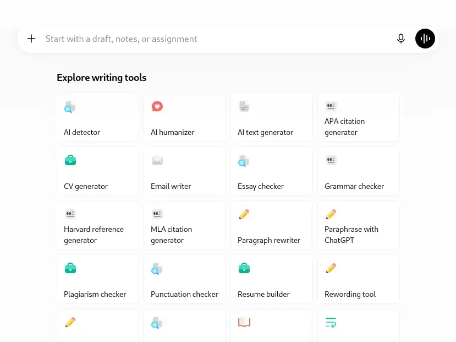Screen dimensions: 456x342
Task: Launch the Plagiarism checker tool
Action: coord(98,279)
